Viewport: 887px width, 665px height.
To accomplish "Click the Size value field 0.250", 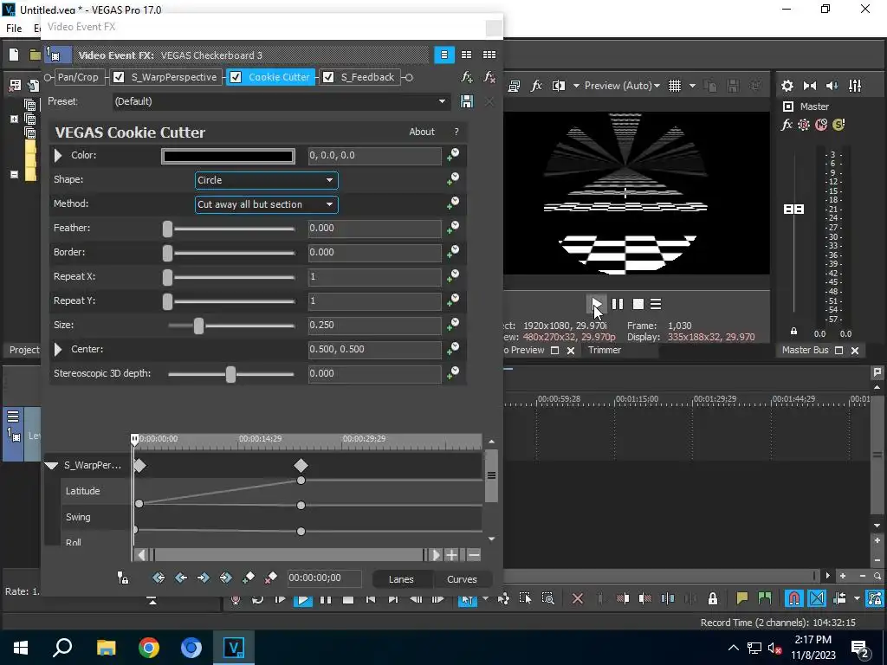I will click(x=374, y=326).
